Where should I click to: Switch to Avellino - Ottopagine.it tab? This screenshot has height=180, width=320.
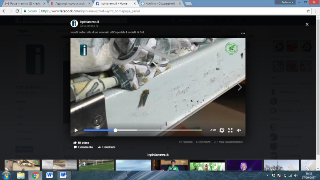(161, 3)
